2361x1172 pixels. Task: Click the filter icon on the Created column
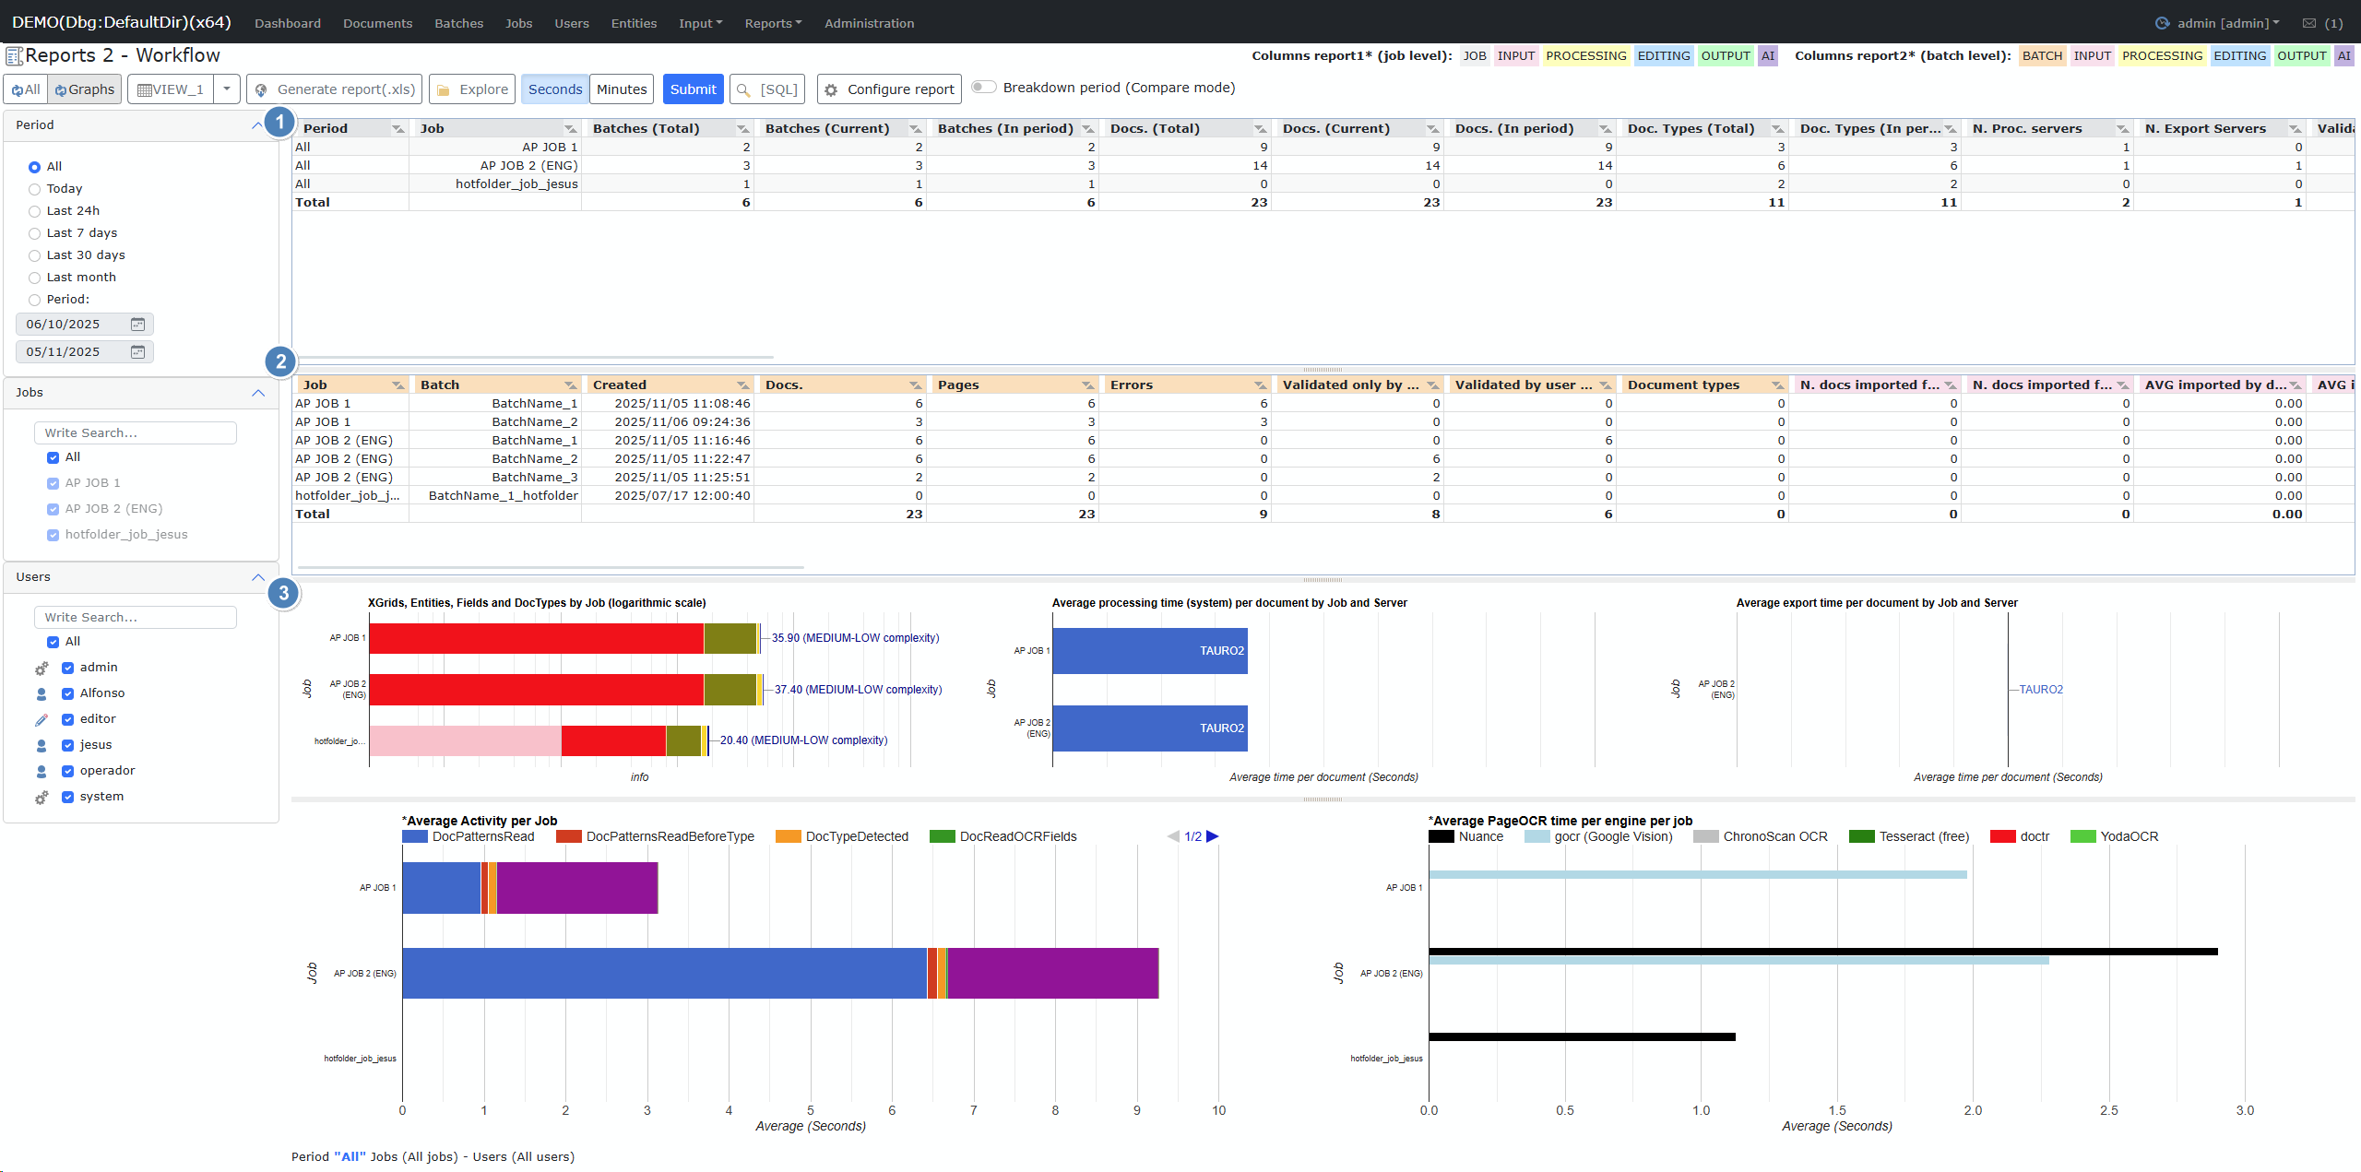coord(742,385)
